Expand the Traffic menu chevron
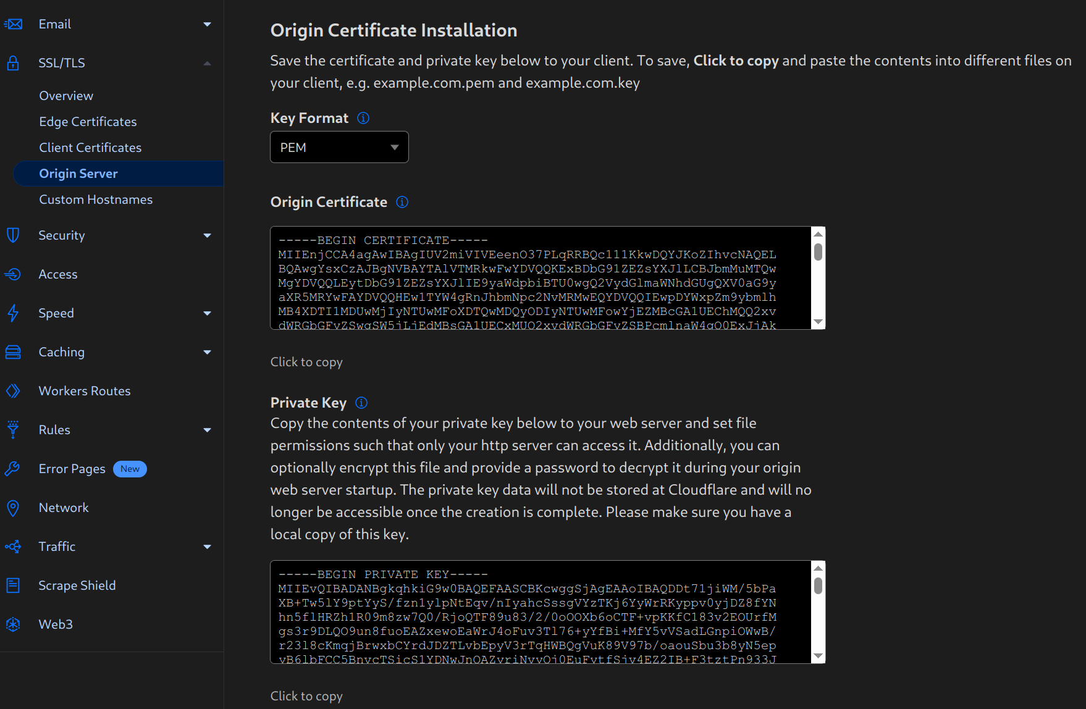Screen dimensions: 1086x709 click(208, 547)
